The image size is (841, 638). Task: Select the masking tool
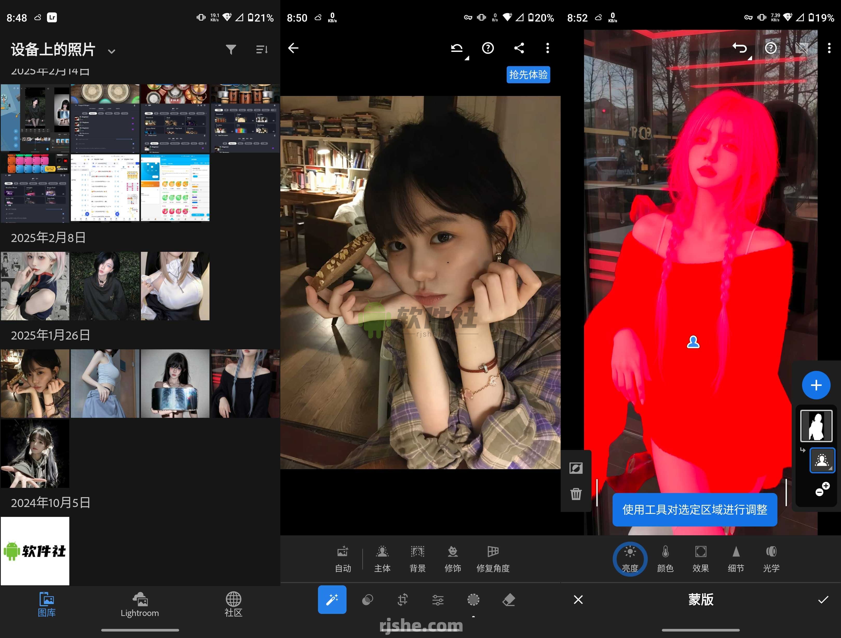(x=473, y=600)
